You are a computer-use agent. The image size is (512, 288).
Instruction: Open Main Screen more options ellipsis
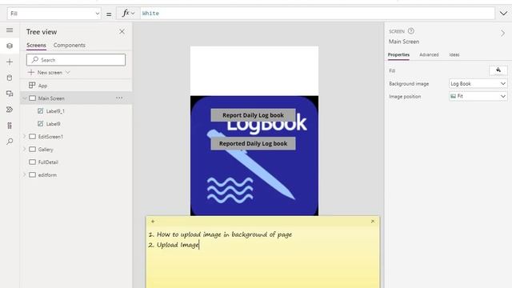pyautogui.click(x=119, y=98)
